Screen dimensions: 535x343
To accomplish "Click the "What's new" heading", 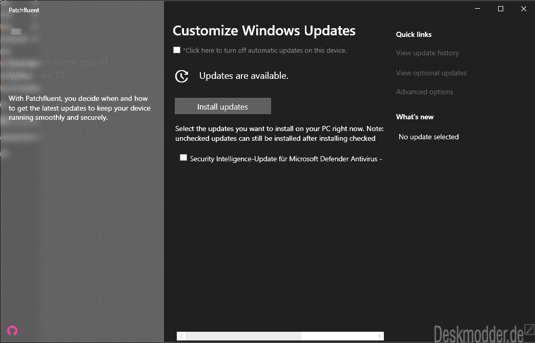I will click(415, 117).
